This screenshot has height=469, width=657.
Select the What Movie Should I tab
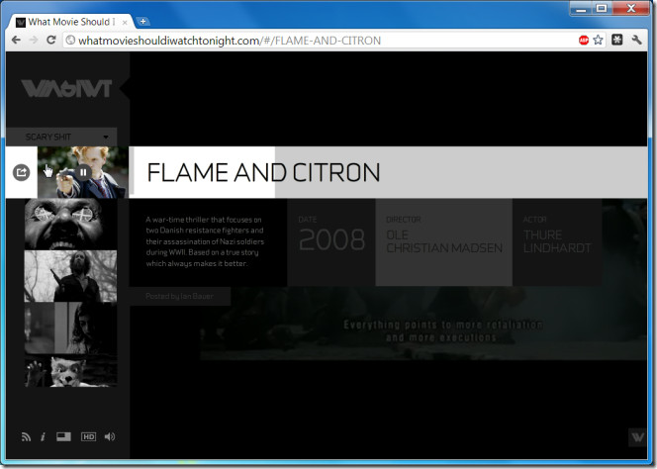pos(69,22)
